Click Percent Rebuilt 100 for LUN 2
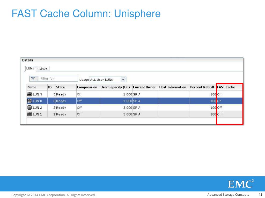The height and width of the screenshot is (198, 265). point(213,108)
